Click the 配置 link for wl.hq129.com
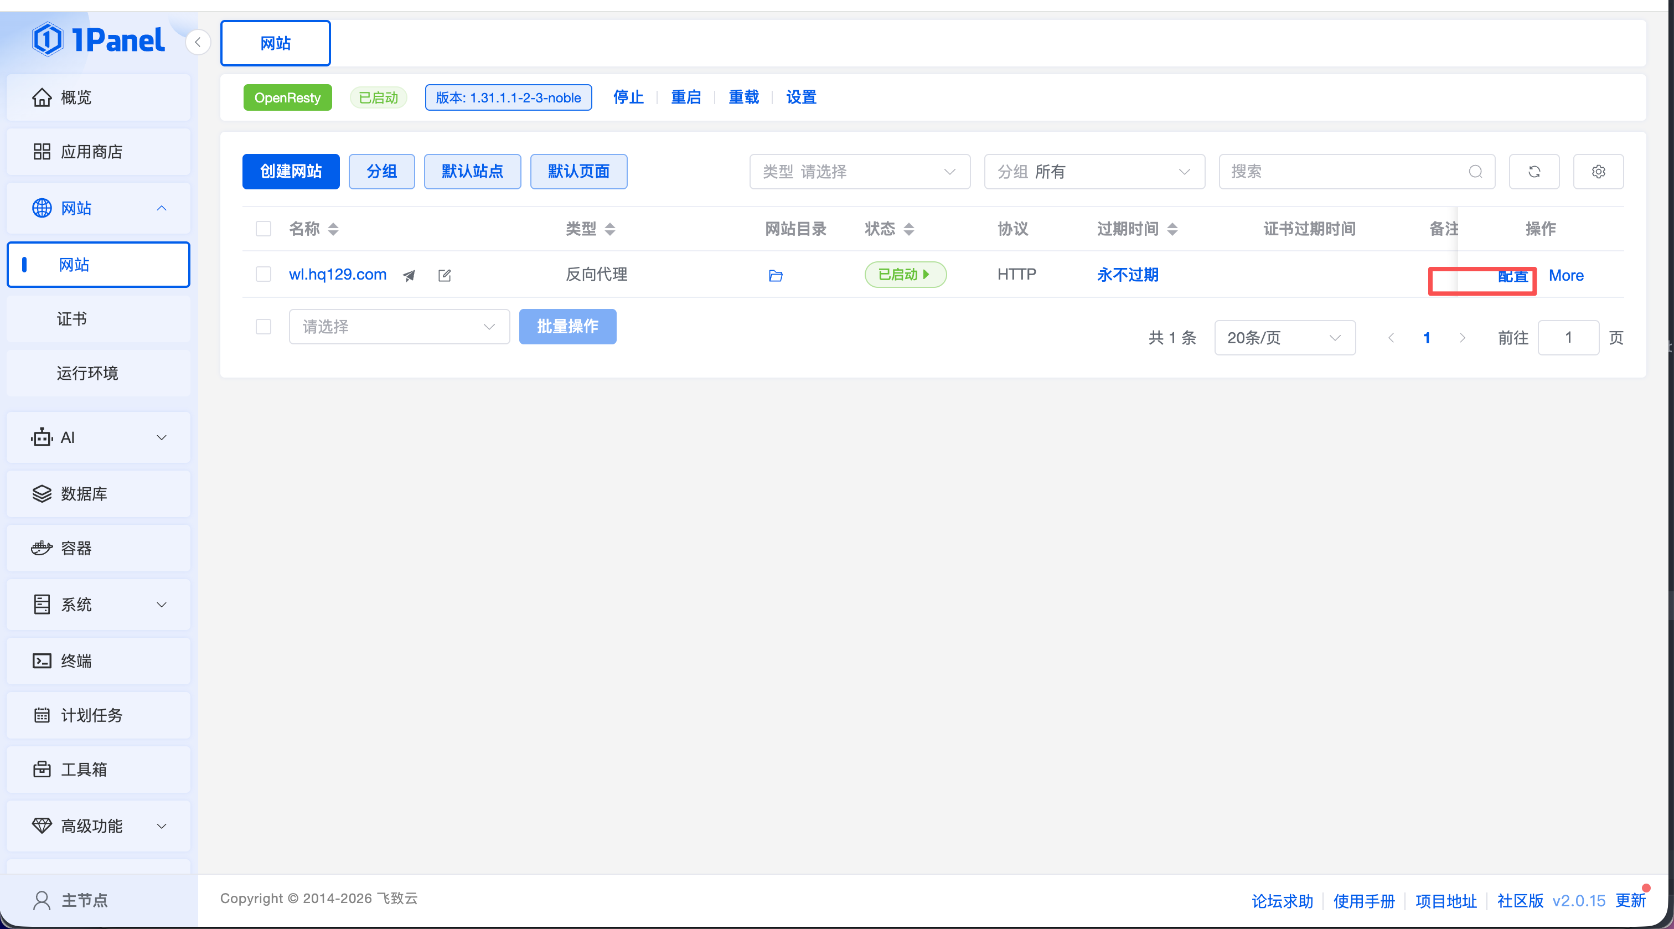Screen dimensions: 1674x929 (x=1512, y=276)
